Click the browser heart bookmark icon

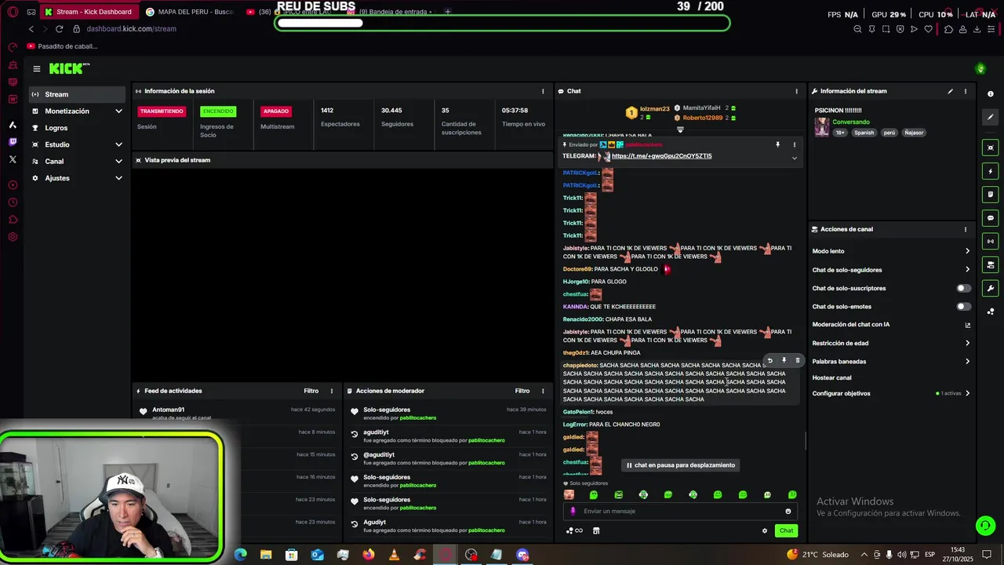pos(929,29)
